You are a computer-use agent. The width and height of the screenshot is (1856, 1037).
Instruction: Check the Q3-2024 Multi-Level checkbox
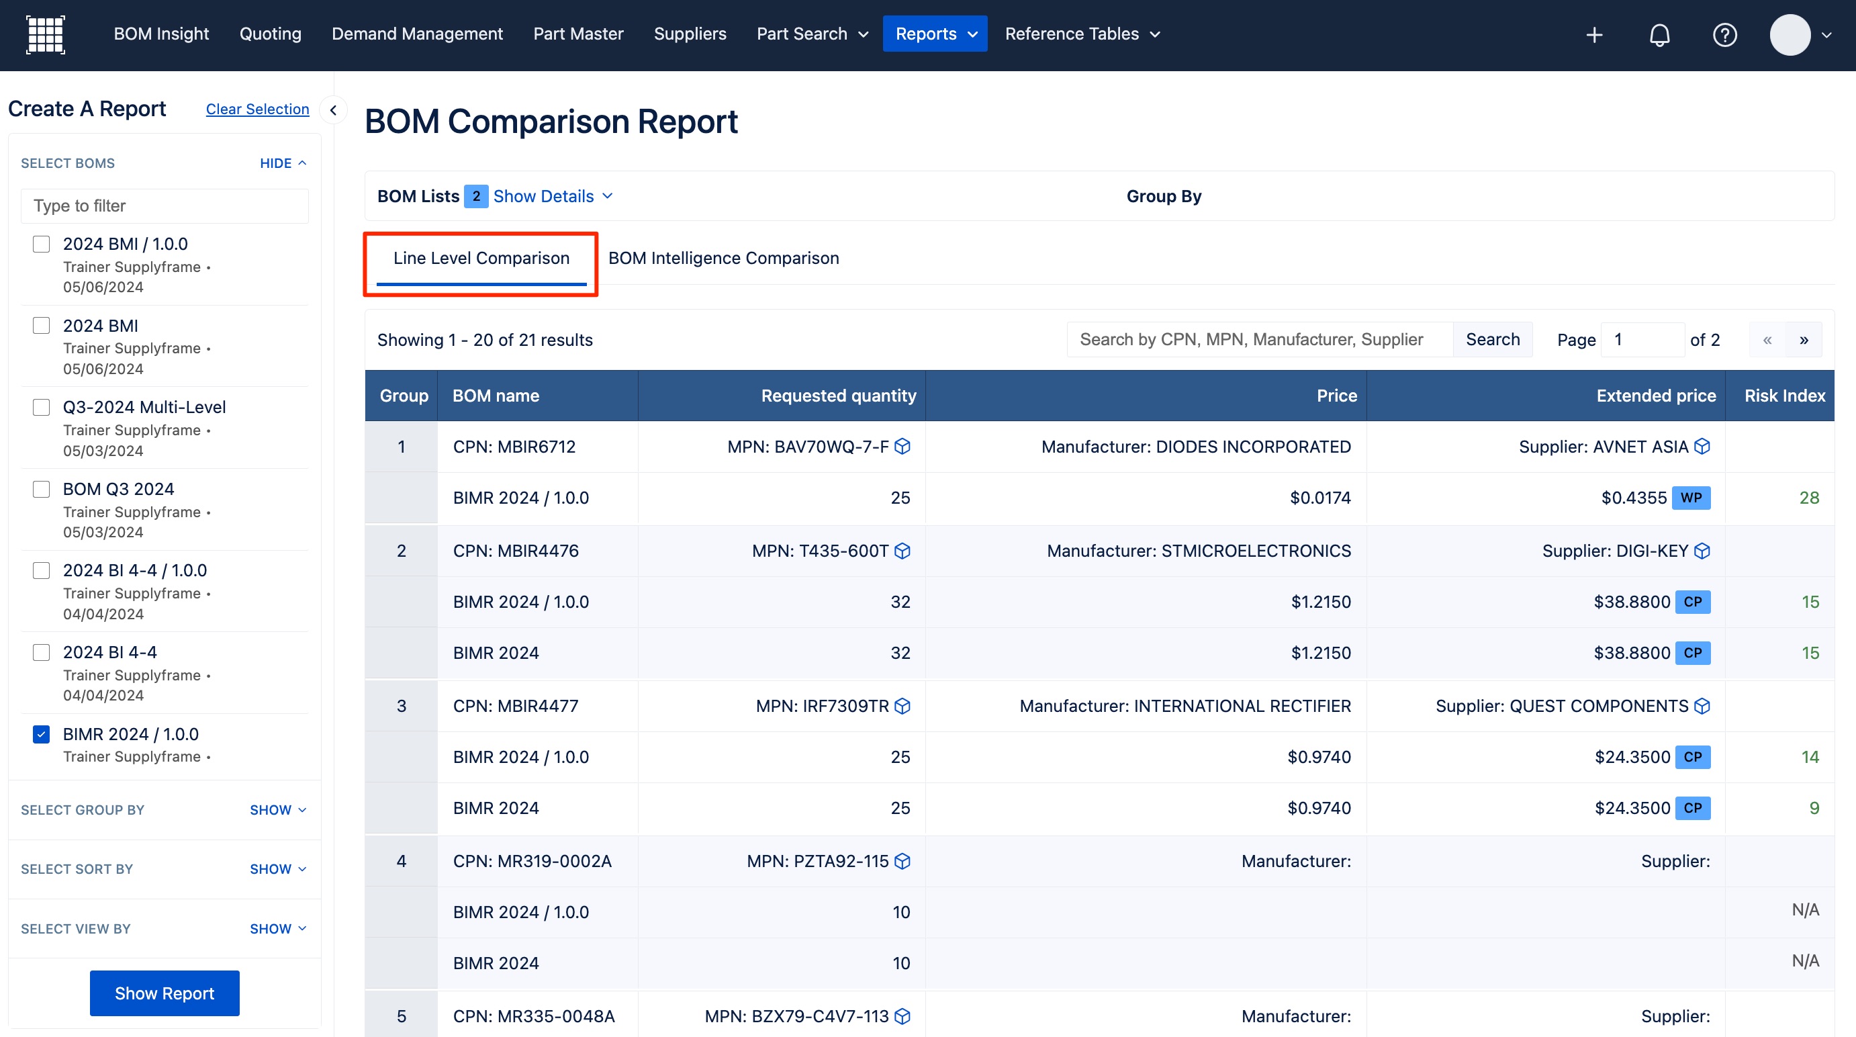[x=41, y=407]
